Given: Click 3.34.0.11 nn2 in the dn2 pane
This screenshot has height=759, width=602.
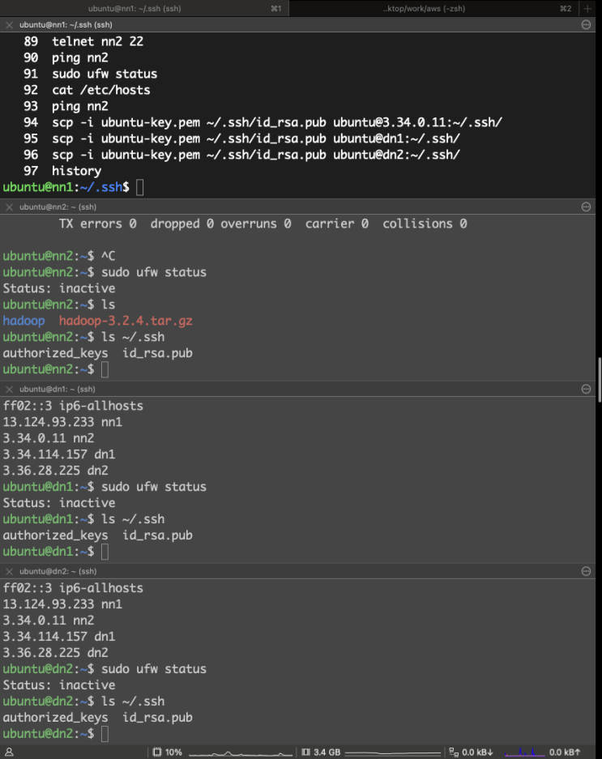Looking at the screenshot, I should (49, 620).
